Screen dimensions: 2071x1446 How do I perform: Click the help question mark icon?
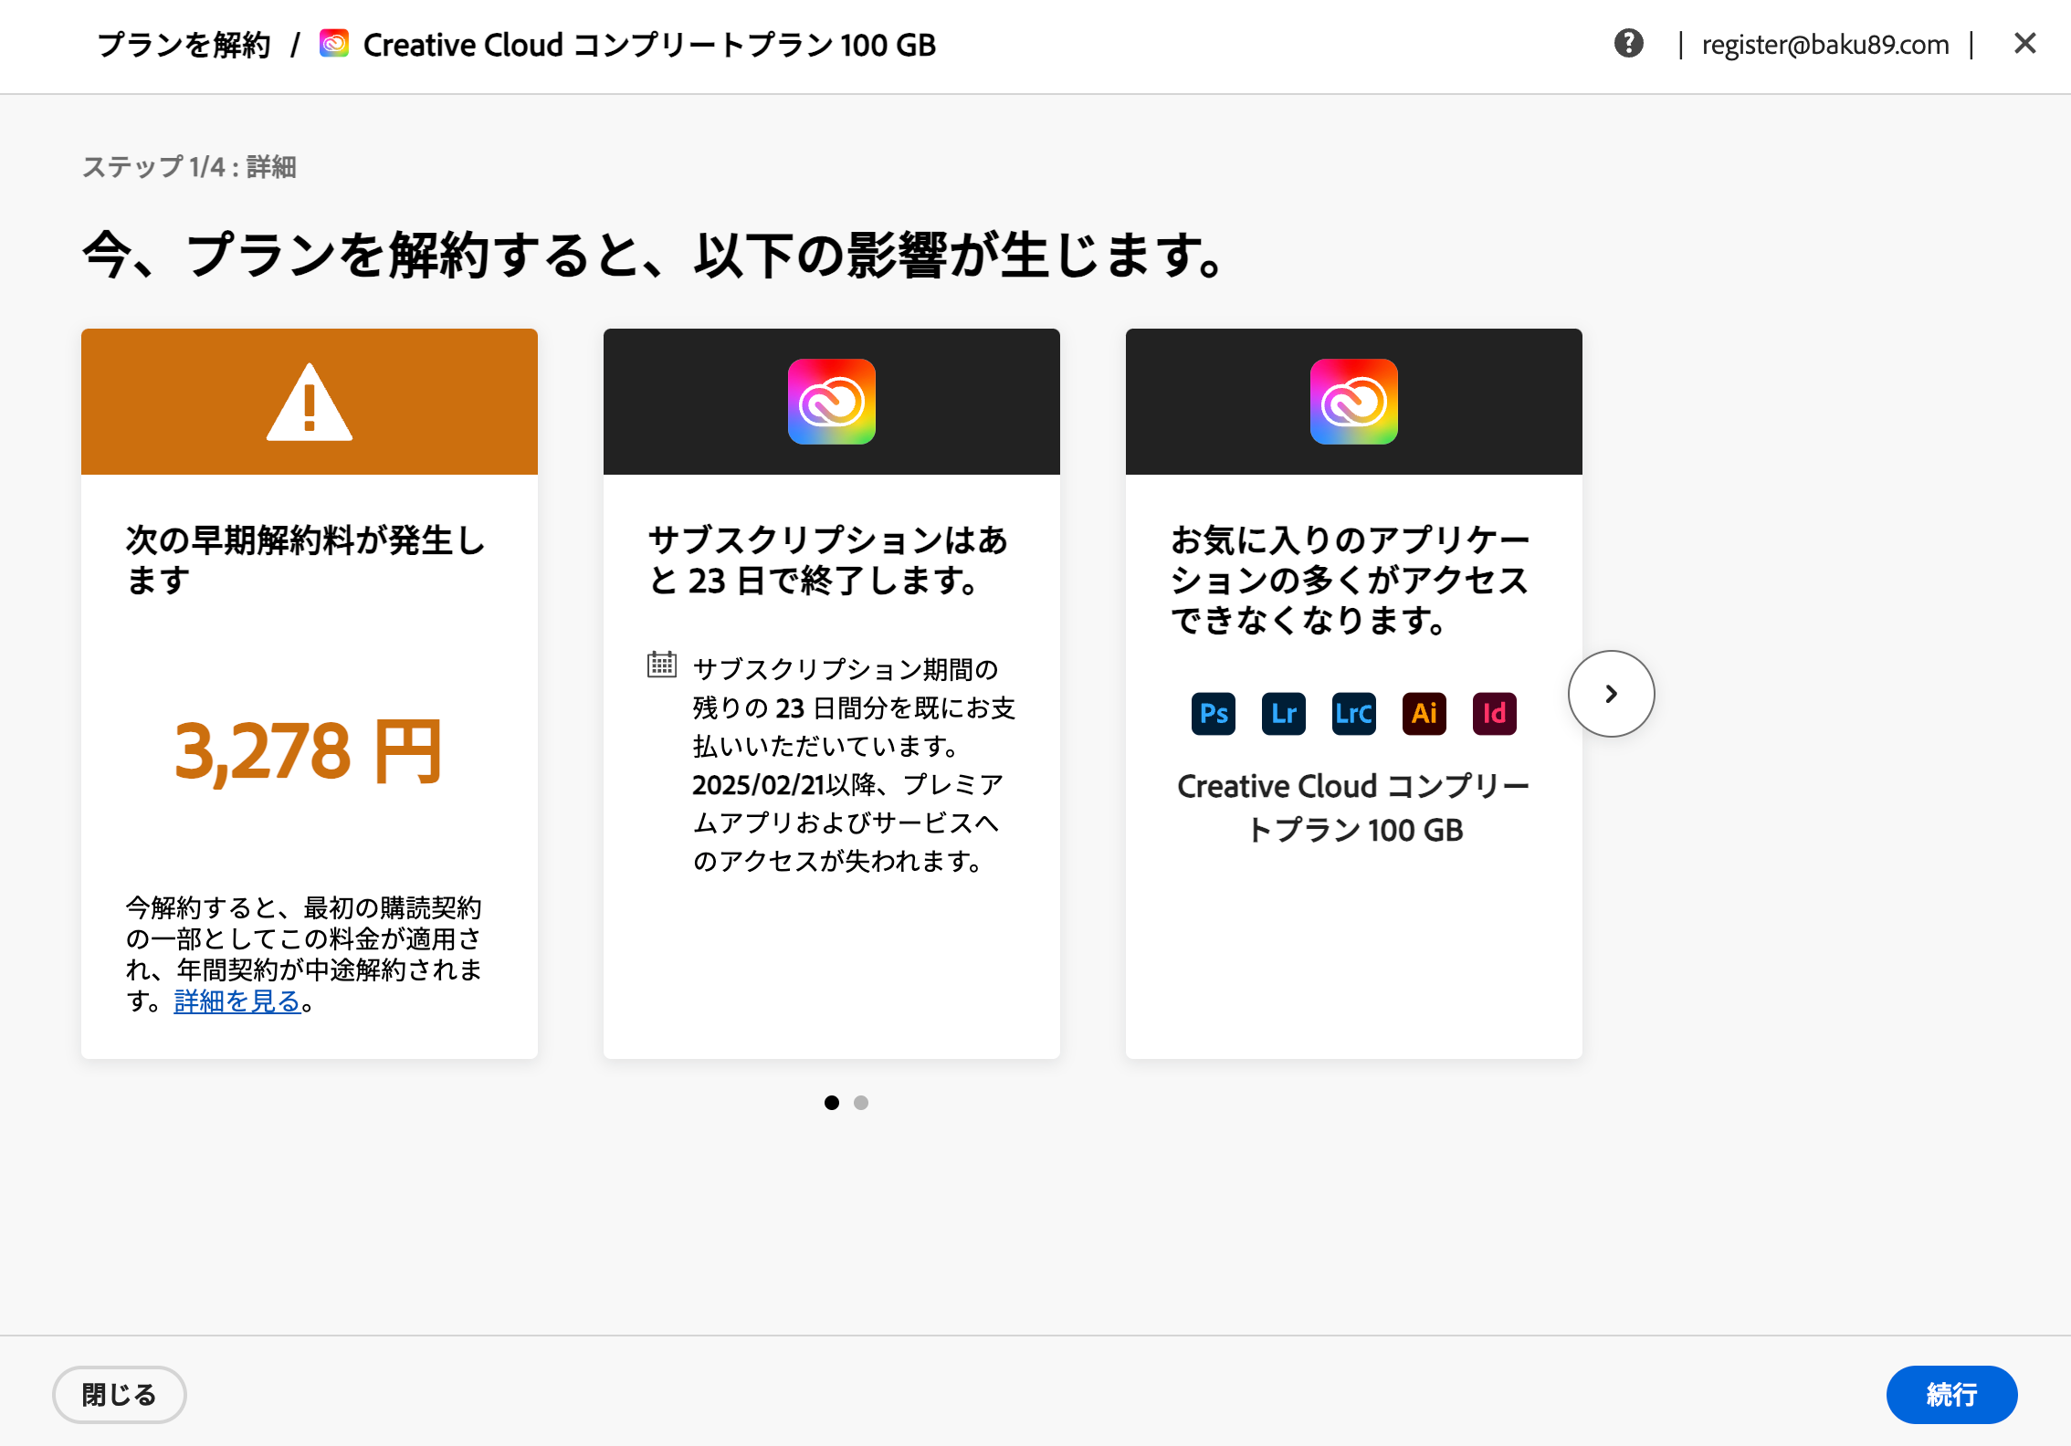coord(1628,43)
